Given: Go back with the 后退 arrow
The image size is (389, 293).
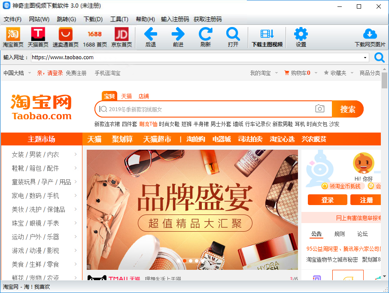Looking at the screenshot, I should click(x=151, y=34).
